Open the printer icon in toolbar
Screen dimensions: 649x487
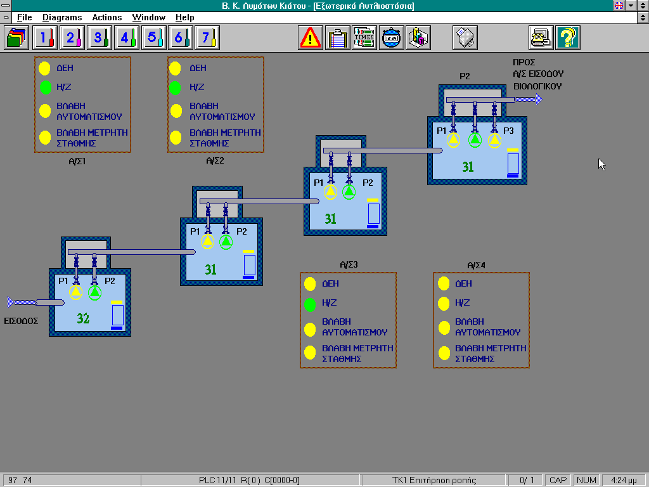465,38
